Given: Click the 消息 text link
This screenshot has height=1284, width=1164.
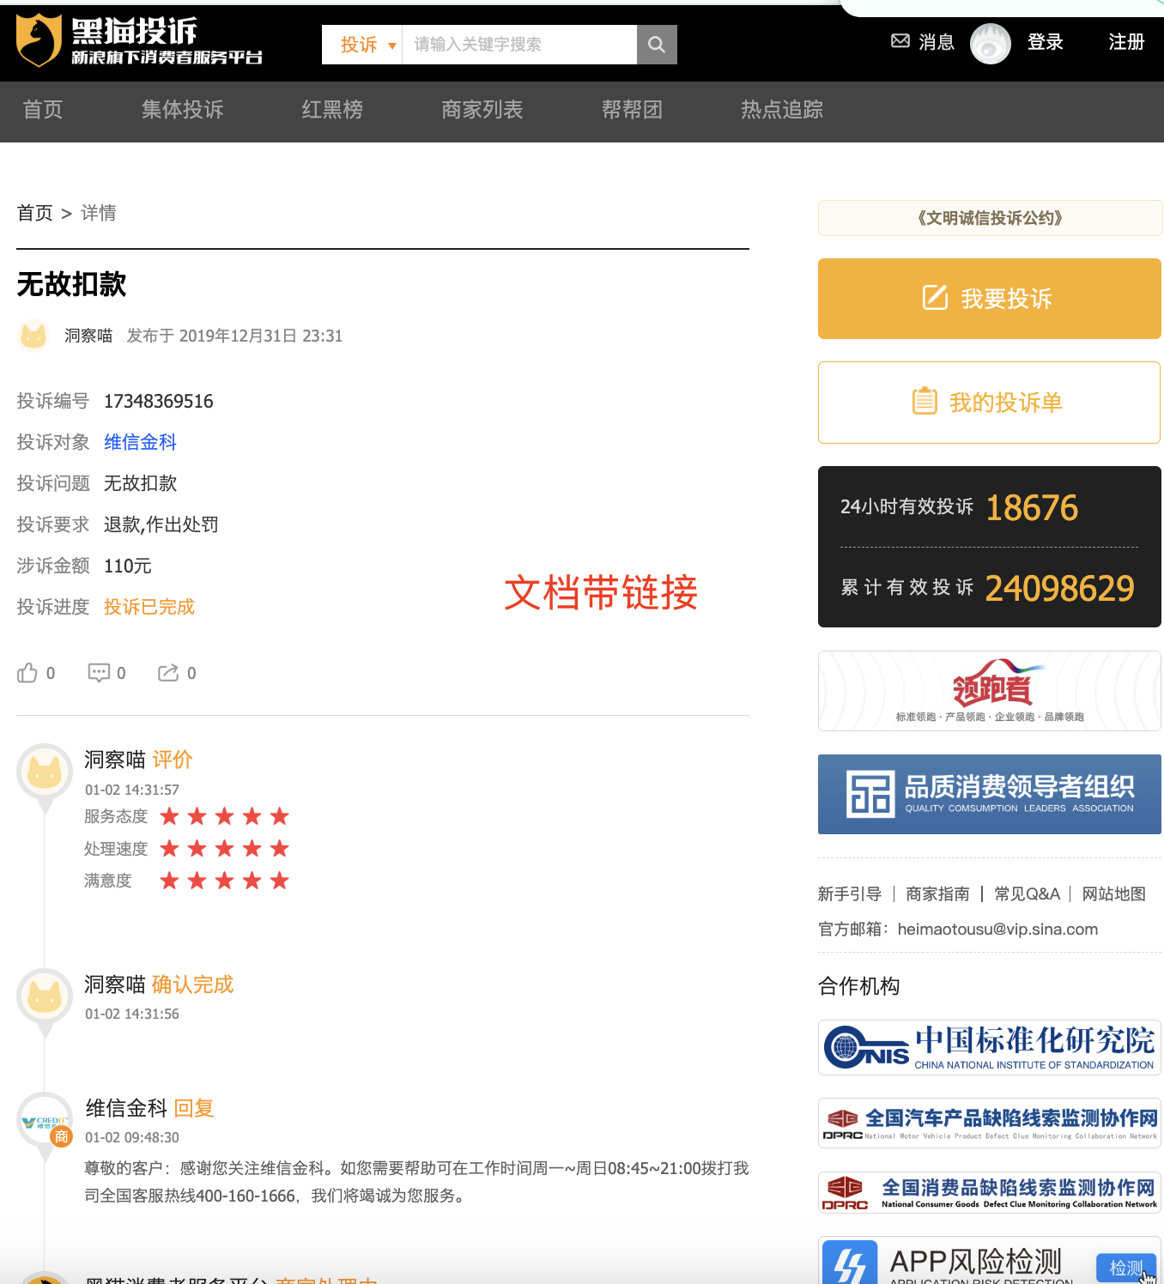Looking at the screenshot, I should pyautogui.click(x=937, y=42).
